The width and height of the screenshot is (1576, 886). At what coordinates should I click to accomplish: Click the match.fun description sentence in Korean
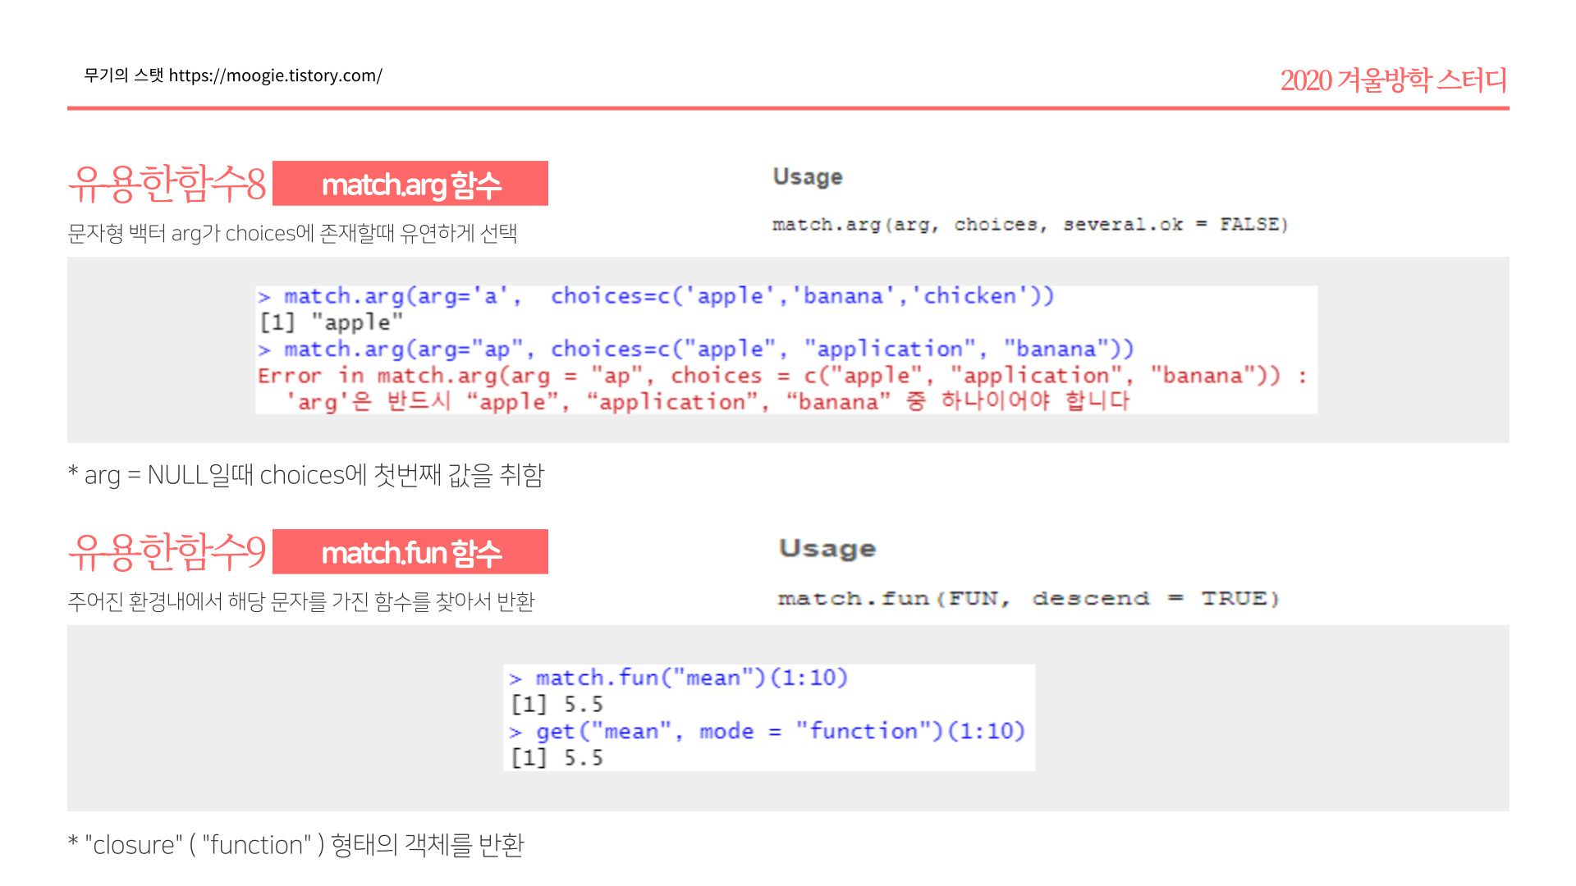pyautogui.click(x=300, y=601)
